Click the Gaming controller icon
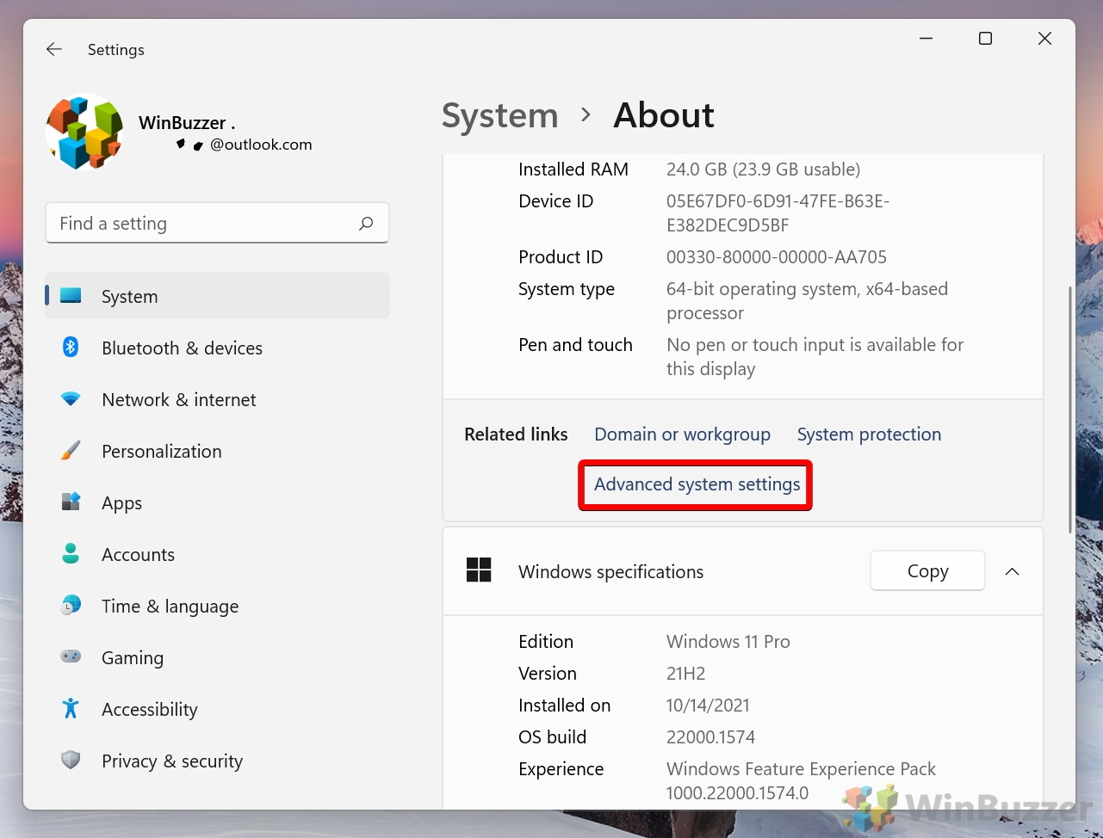The height and width of the screenshot is (838, 1103). (71, 656)
